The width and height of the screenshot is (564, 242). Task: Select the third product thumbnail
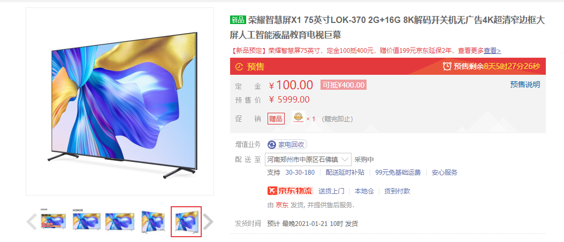[x=119, y=222]
